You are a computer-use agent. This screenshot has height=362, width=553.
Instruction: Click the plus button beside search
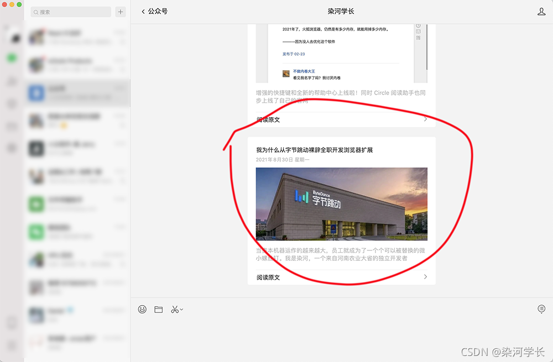(121, 12)
